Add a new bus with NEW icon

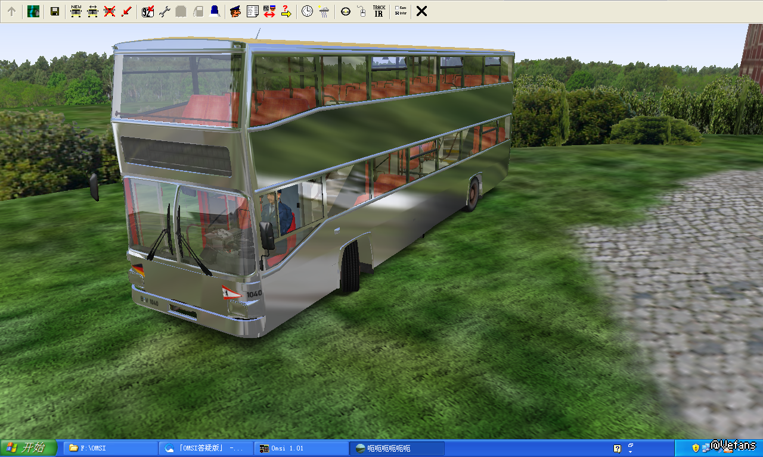76,11
